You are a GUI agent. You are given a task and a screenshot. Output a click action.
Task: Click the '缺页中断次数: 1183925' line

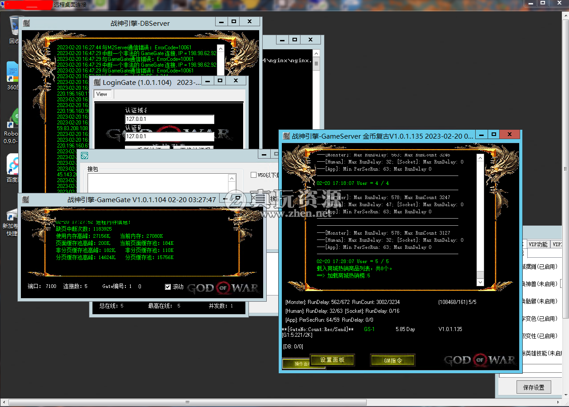pyautogui.click(x=84, y=229)
